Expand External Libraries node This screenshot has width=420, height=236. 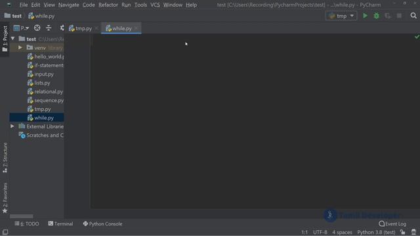pyautogui.click(x=12, y=126)
